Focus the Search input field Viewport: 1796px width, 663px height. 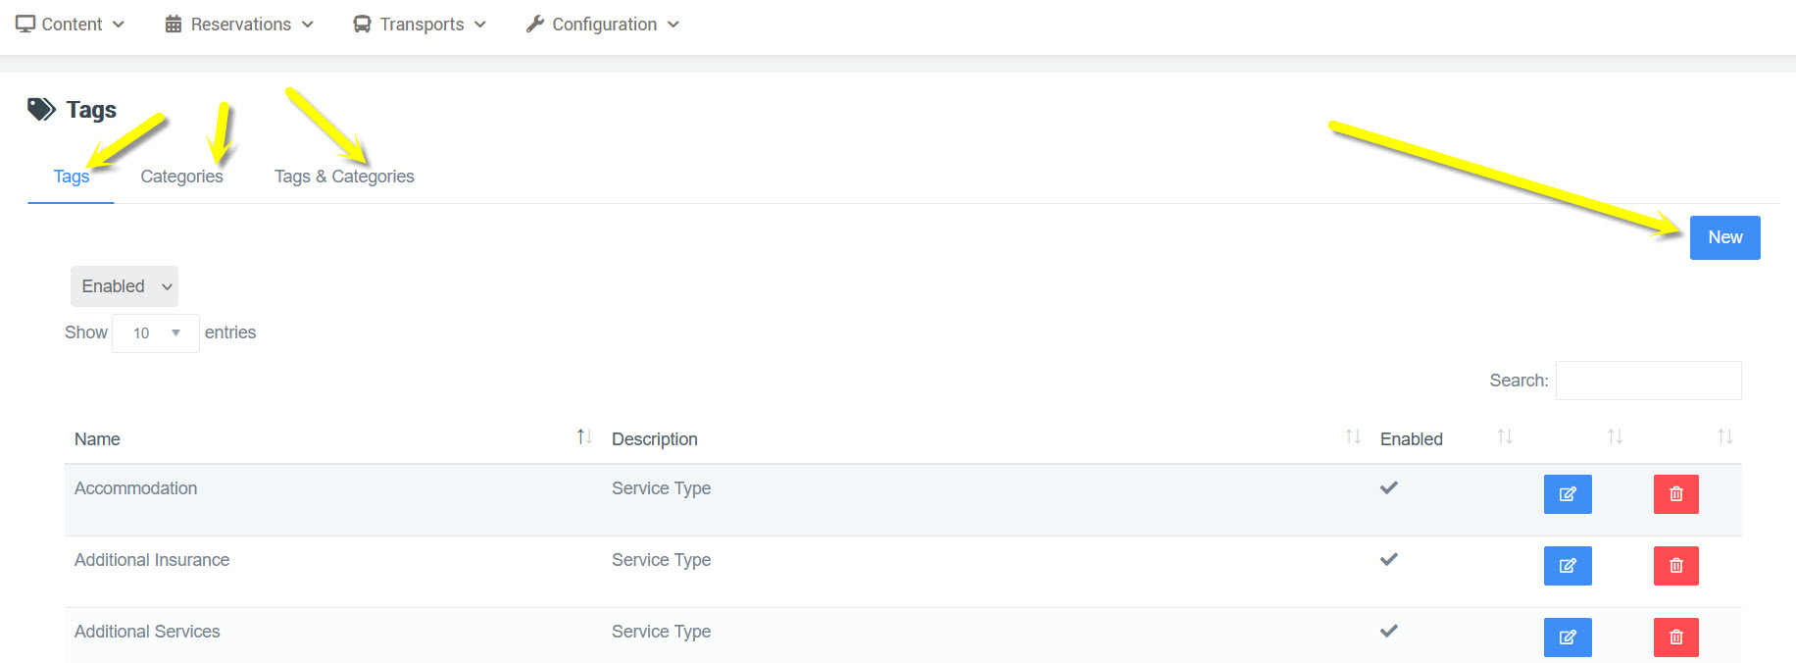click(x=1648, y=381)
